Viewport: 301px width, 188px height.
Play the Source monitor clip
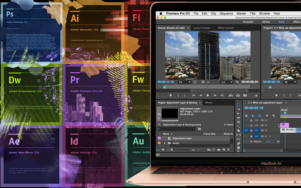tap(208, 96)
